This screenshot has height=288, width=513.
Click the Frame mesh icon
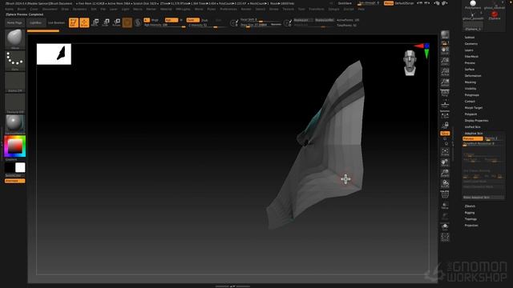[x=445, y=152]
